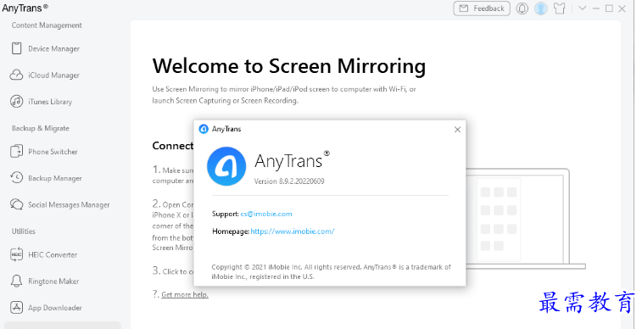The width and height of the screenshot is (642, 329).
Task: Select Phone Switcher menu label
Action: [53, 152]
